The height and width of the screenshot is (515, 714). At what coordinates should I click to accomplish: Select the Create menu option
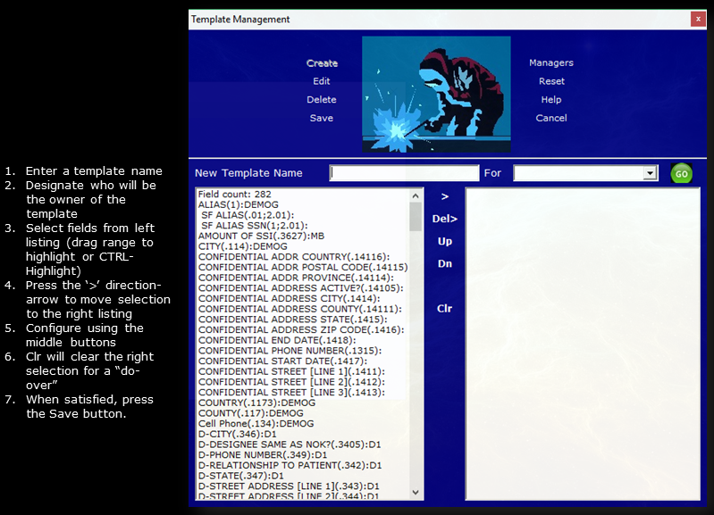(x=322, y=63)
